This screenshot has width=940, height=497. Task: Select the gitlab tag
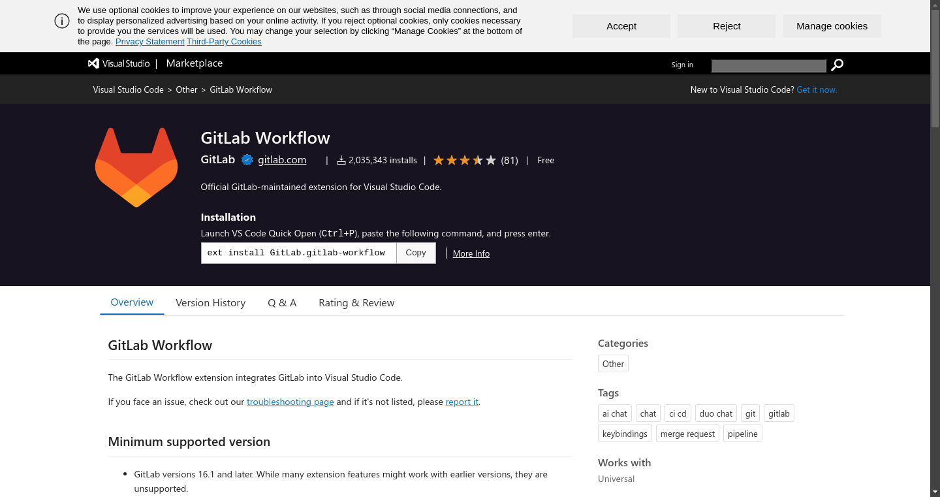coord(779,413)
